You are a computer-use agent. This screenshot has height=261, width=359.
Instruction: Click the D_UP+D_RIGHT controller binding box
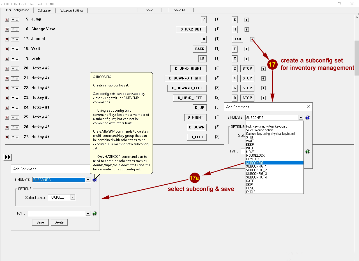188,69
